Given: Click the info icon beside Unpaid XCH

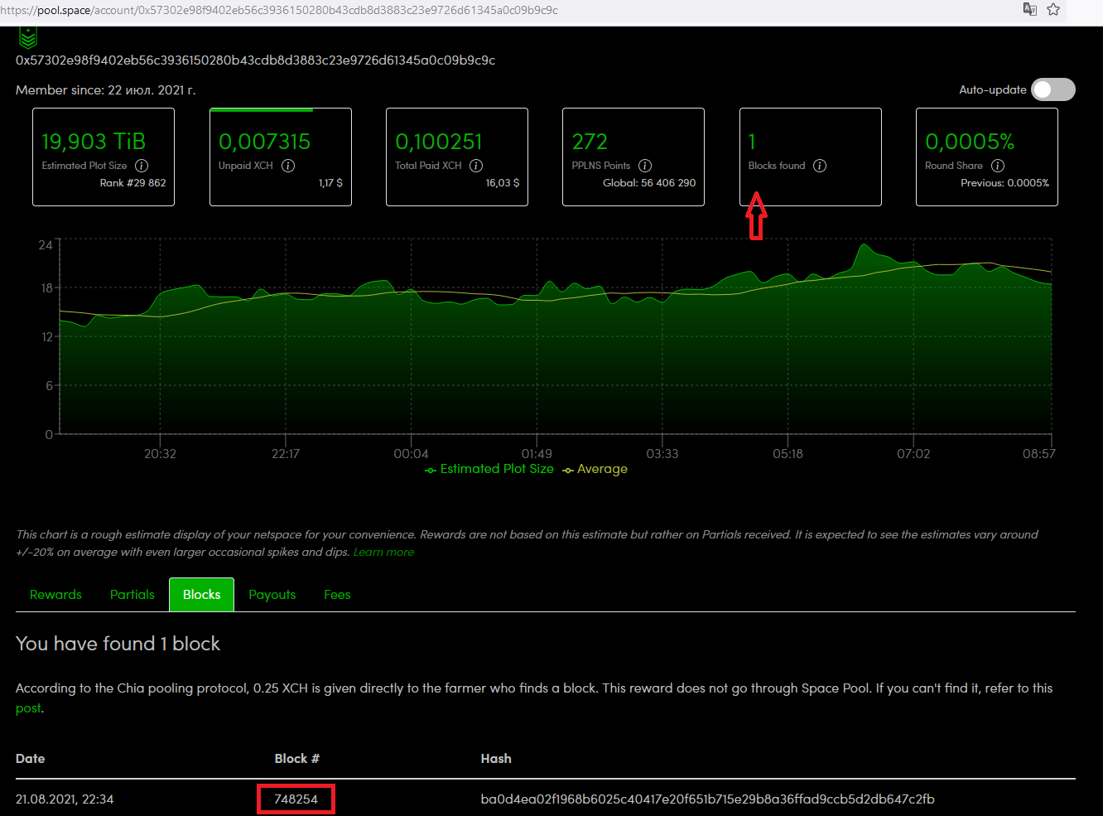Looking at the screenshot, I should pos(288,166).
